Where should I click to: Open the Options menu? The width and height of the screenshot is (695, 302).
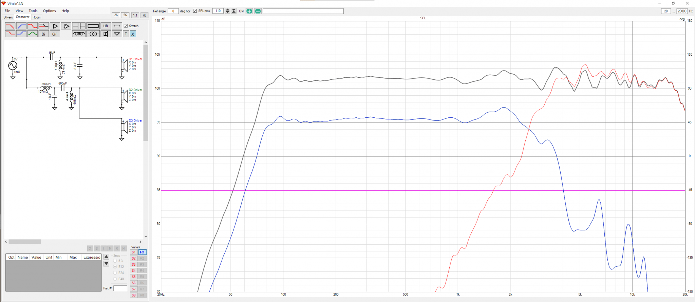coord(49,11)
